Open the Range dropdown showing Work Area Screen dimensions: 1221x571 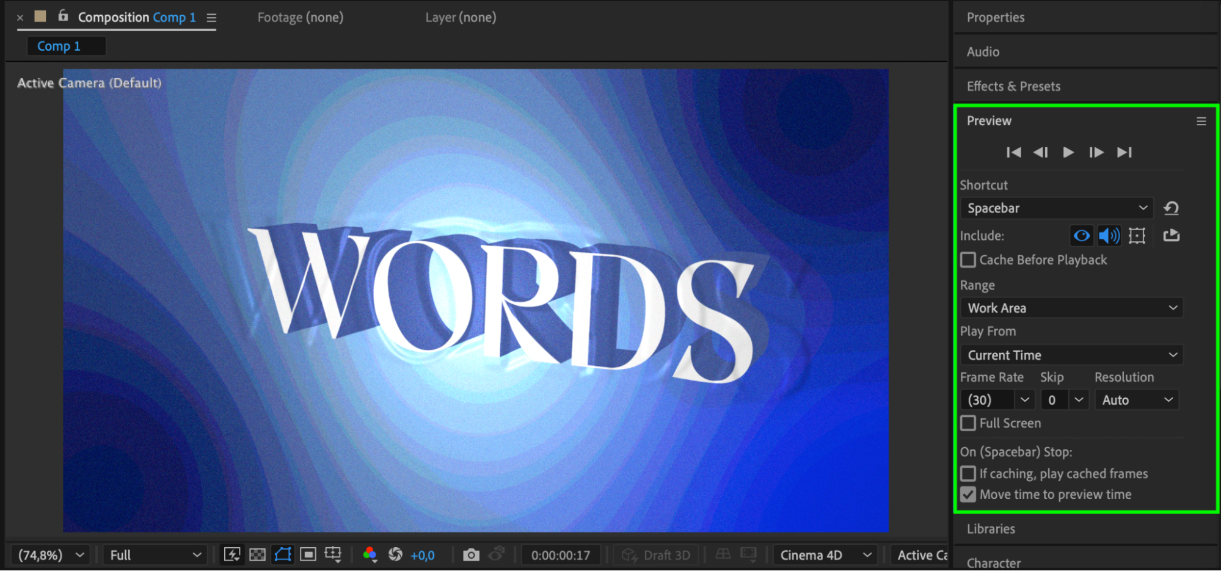tap(1071, 308)
